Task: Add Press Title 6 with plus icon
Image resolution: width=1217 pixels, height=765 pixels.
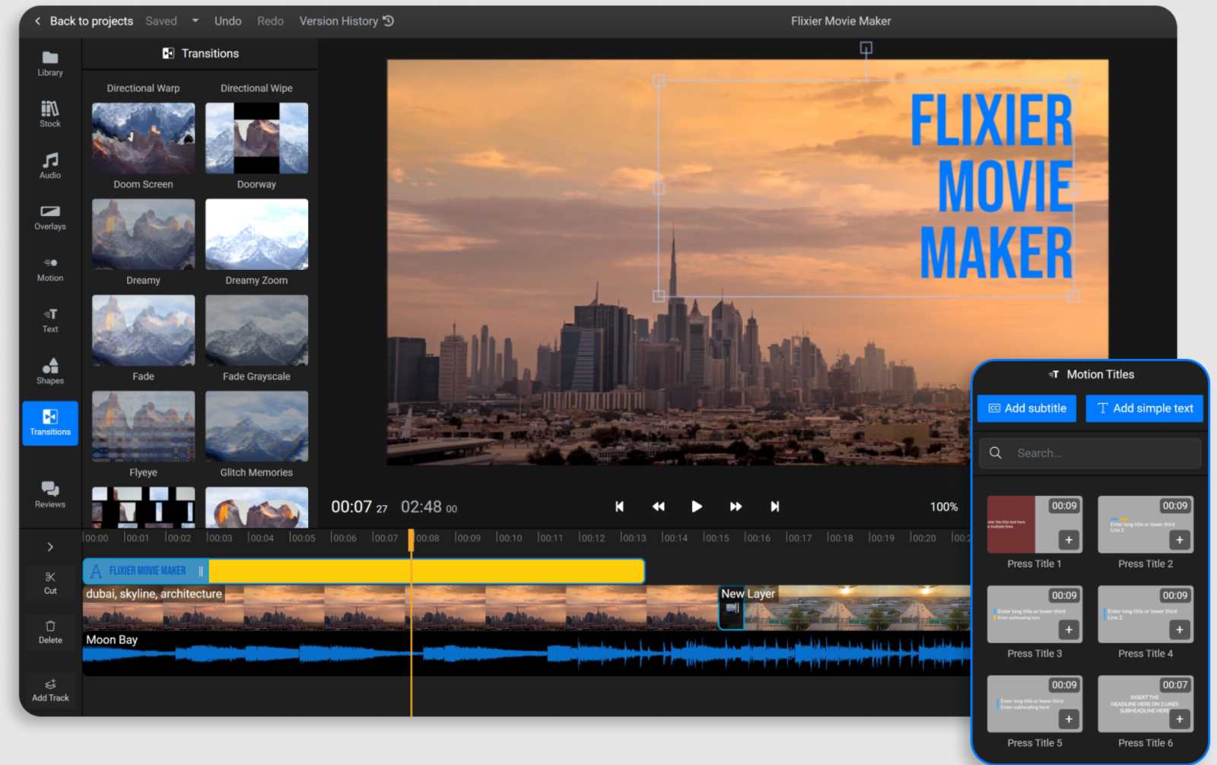Action: (x=1180, y=719)
